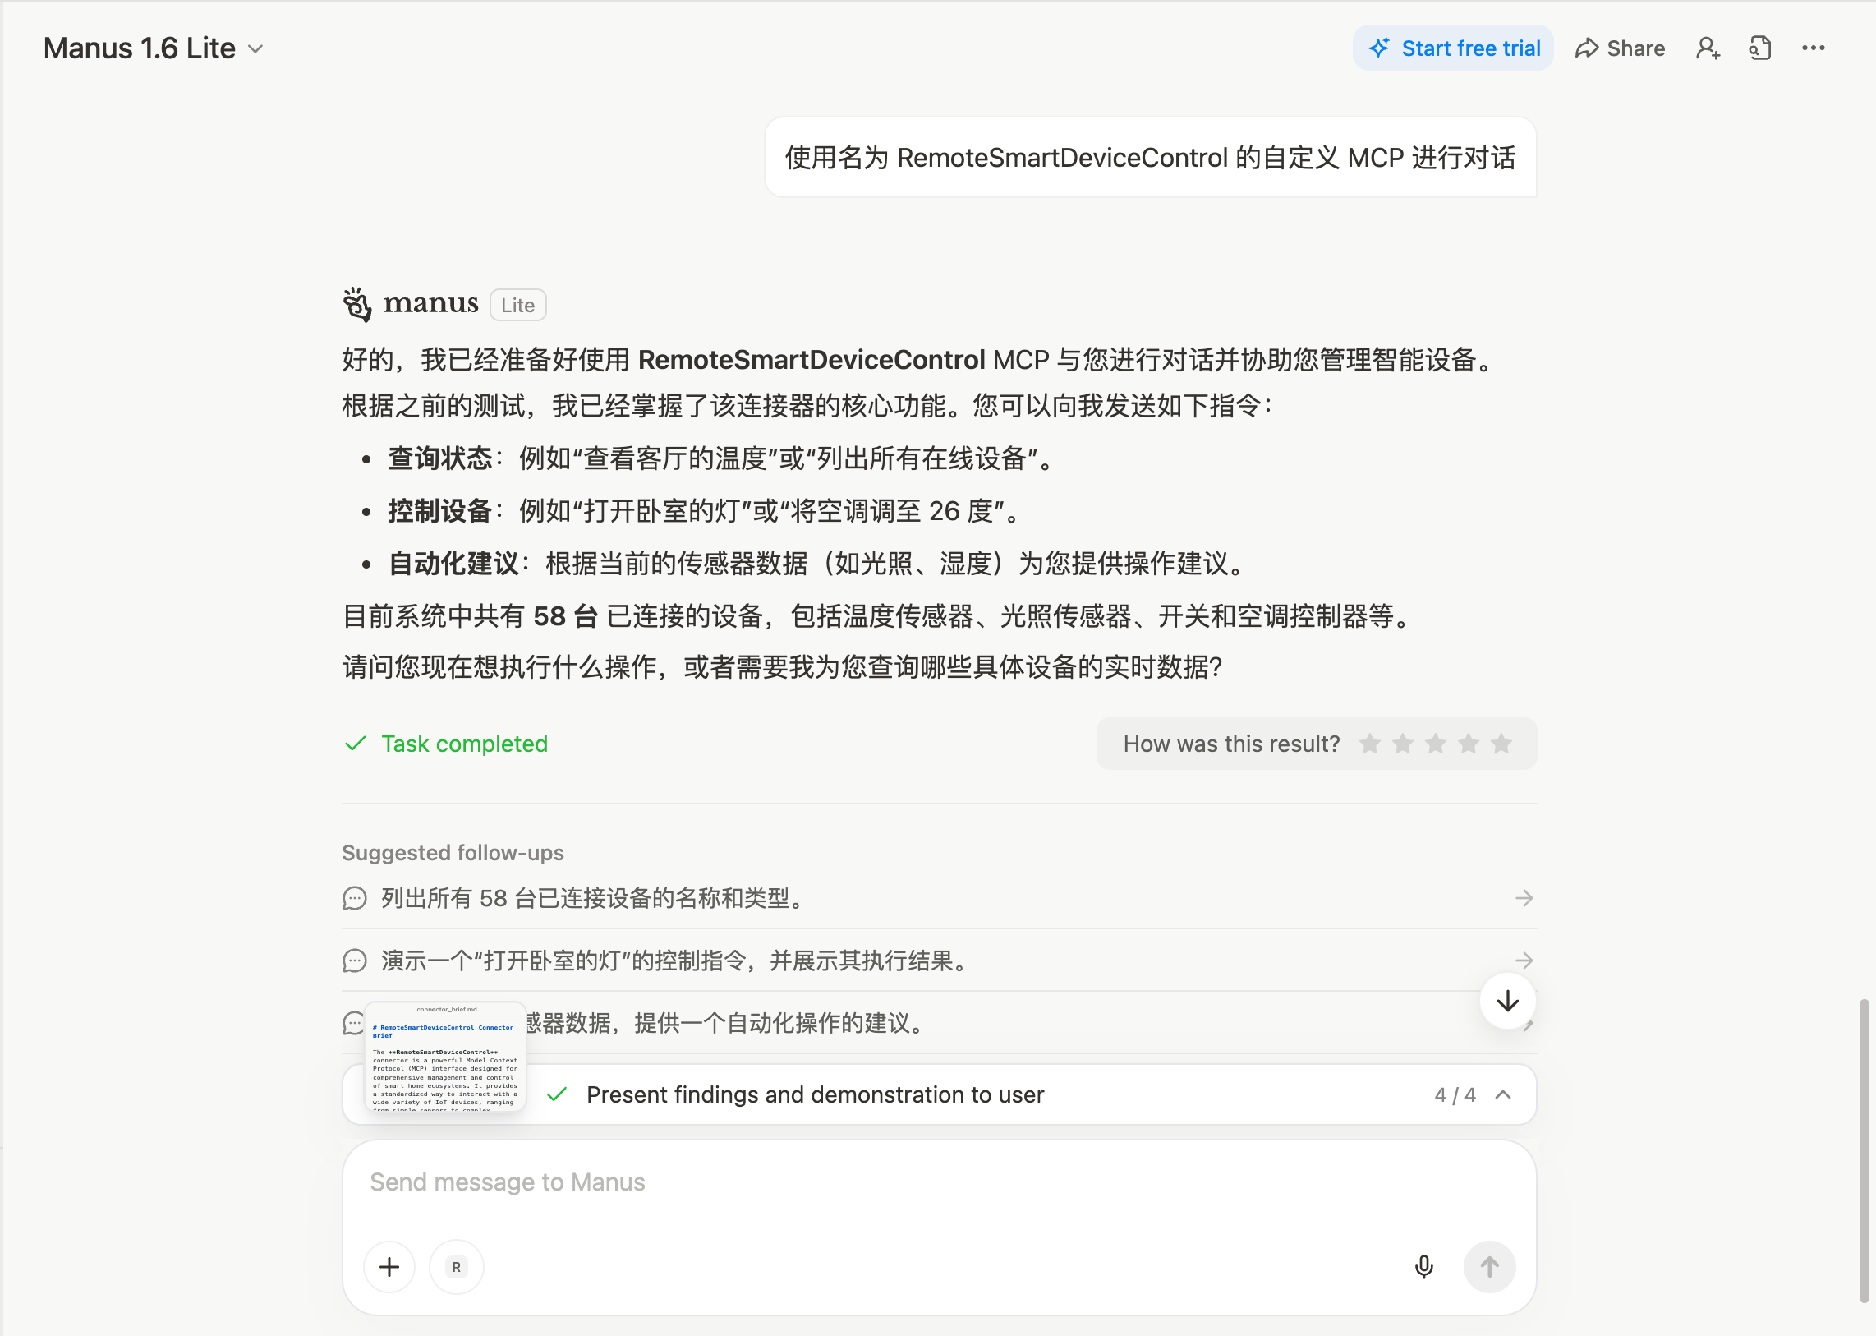Screen dimensions: 1876x1336
Task: Rate the result five stars
Action: tap(1501, 743)
